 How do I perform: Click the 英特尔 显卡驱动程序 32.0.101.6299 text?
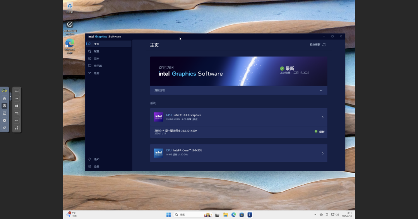[x=175, y=131]
